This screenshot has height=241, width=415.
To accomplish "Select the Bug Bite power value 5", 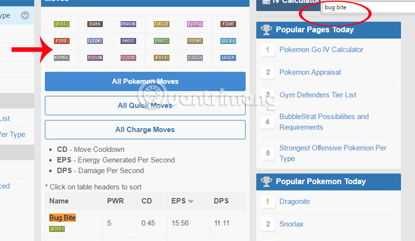I will click(x=109, y=223).
